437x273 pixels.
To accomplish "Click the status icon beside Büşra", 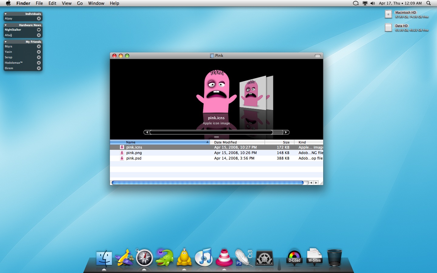I will 39,46.
